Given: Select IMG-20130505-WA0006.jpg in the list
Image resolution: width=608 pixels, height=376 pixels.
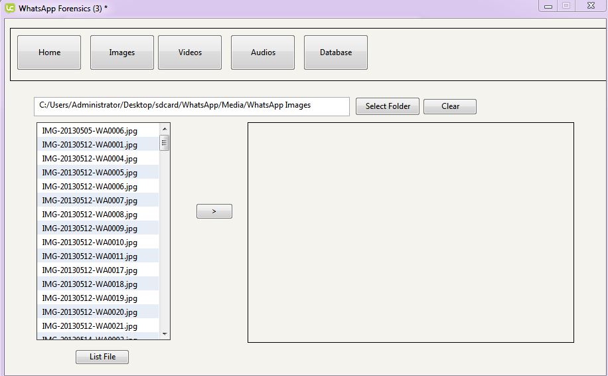Looking at the screenshot, I should 90,131.
